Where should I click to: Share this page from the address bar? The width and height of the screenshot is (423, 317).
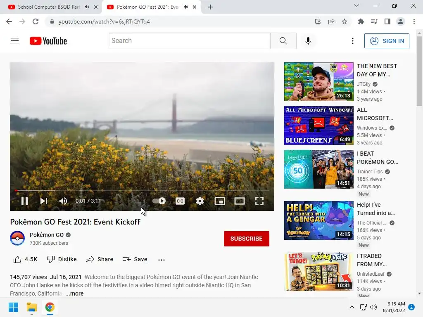click(331, 21)
